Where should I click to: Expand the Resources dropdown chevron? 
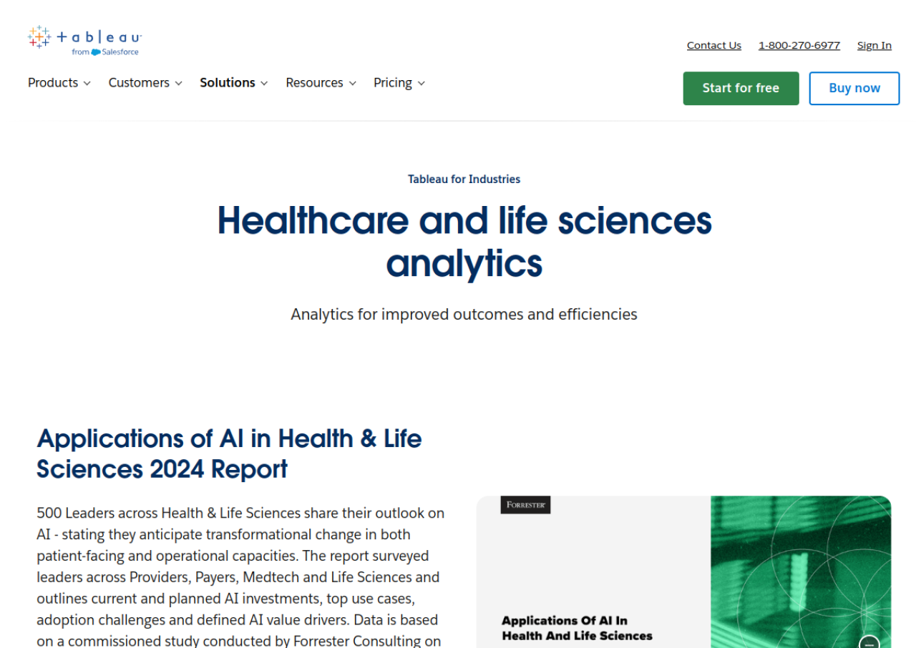(352, 84)
